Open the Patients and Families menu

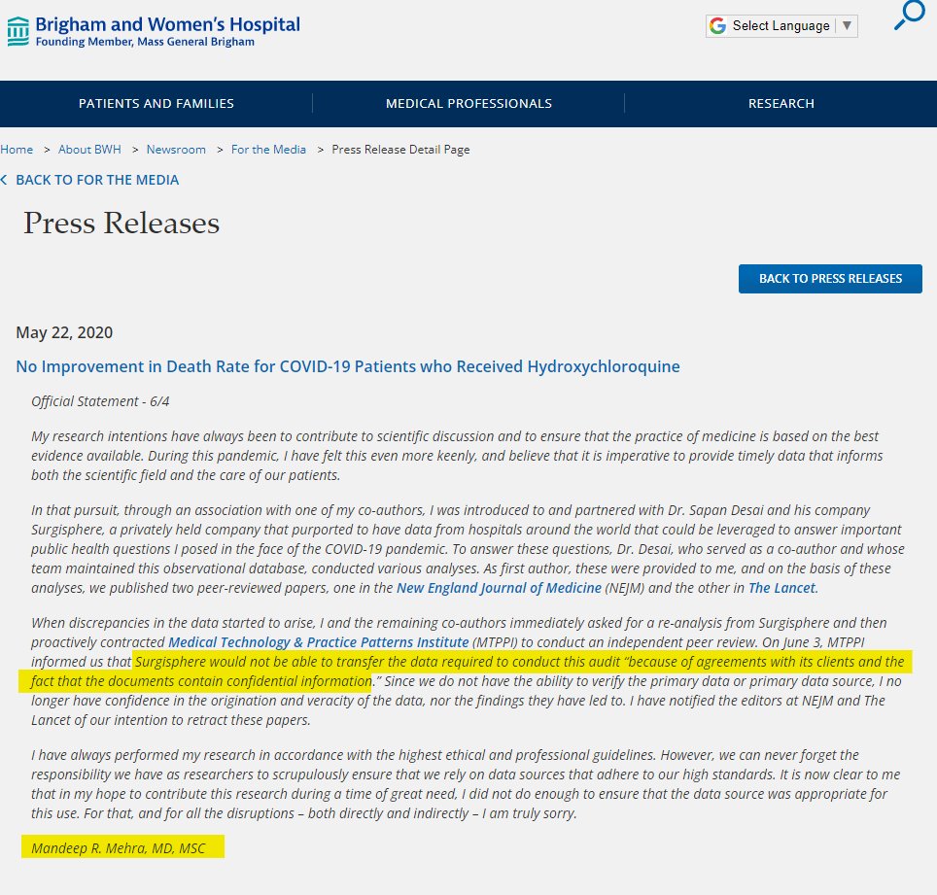[x=156, y=103]
